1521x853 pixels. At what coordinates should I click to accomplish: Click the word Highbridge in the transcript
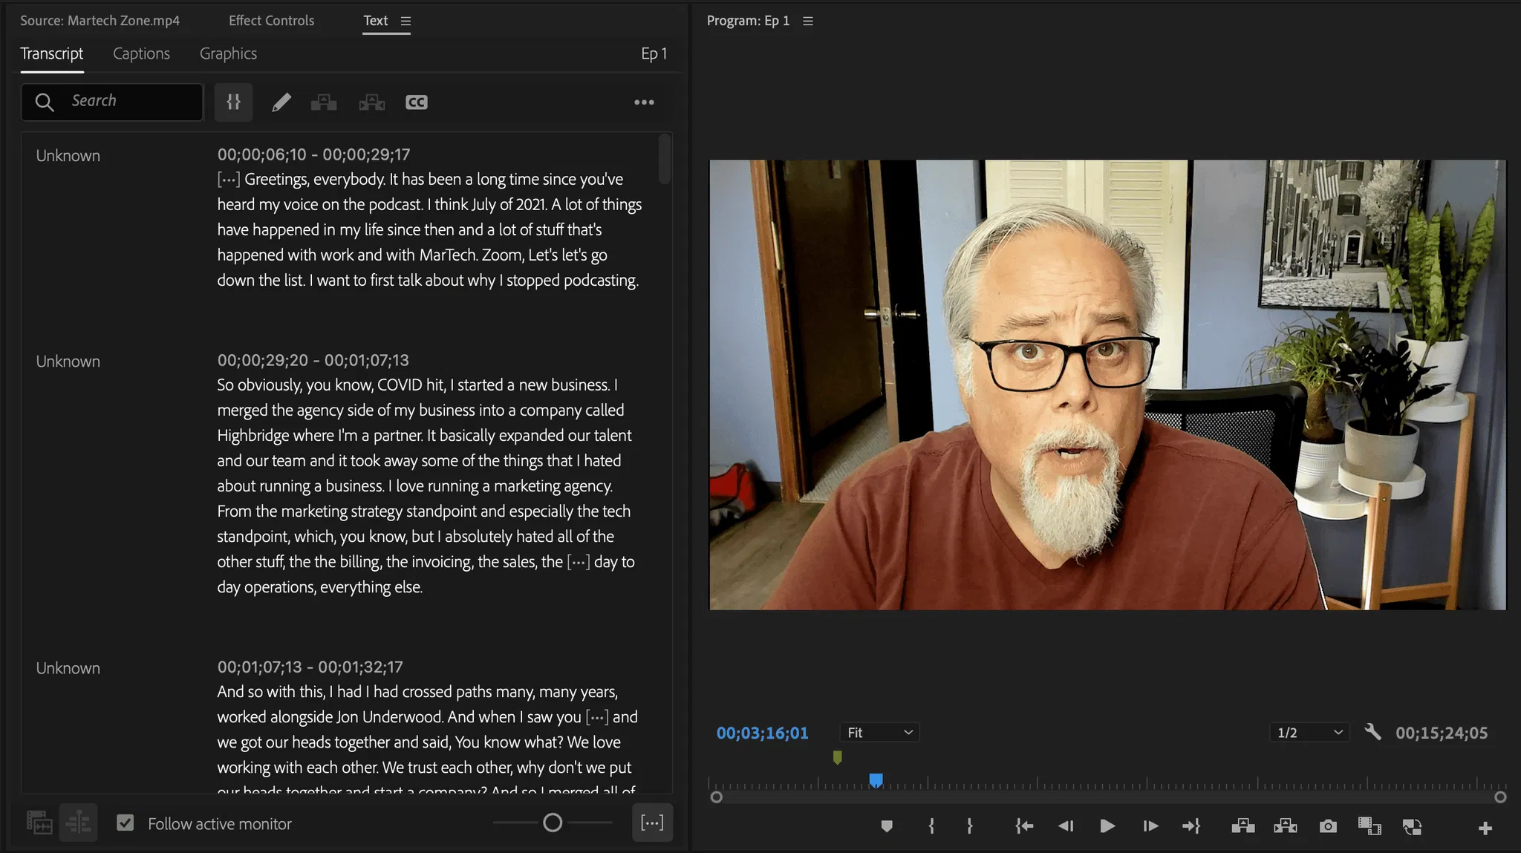pos(253,435)
